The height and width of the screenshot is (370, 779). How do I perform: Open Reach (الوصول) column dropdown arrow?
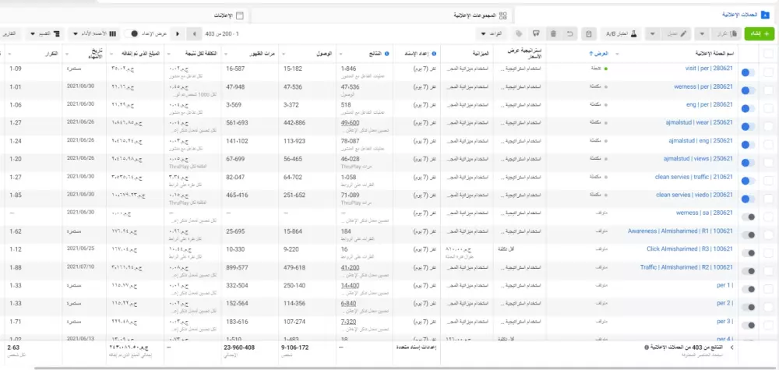[284, 54]
